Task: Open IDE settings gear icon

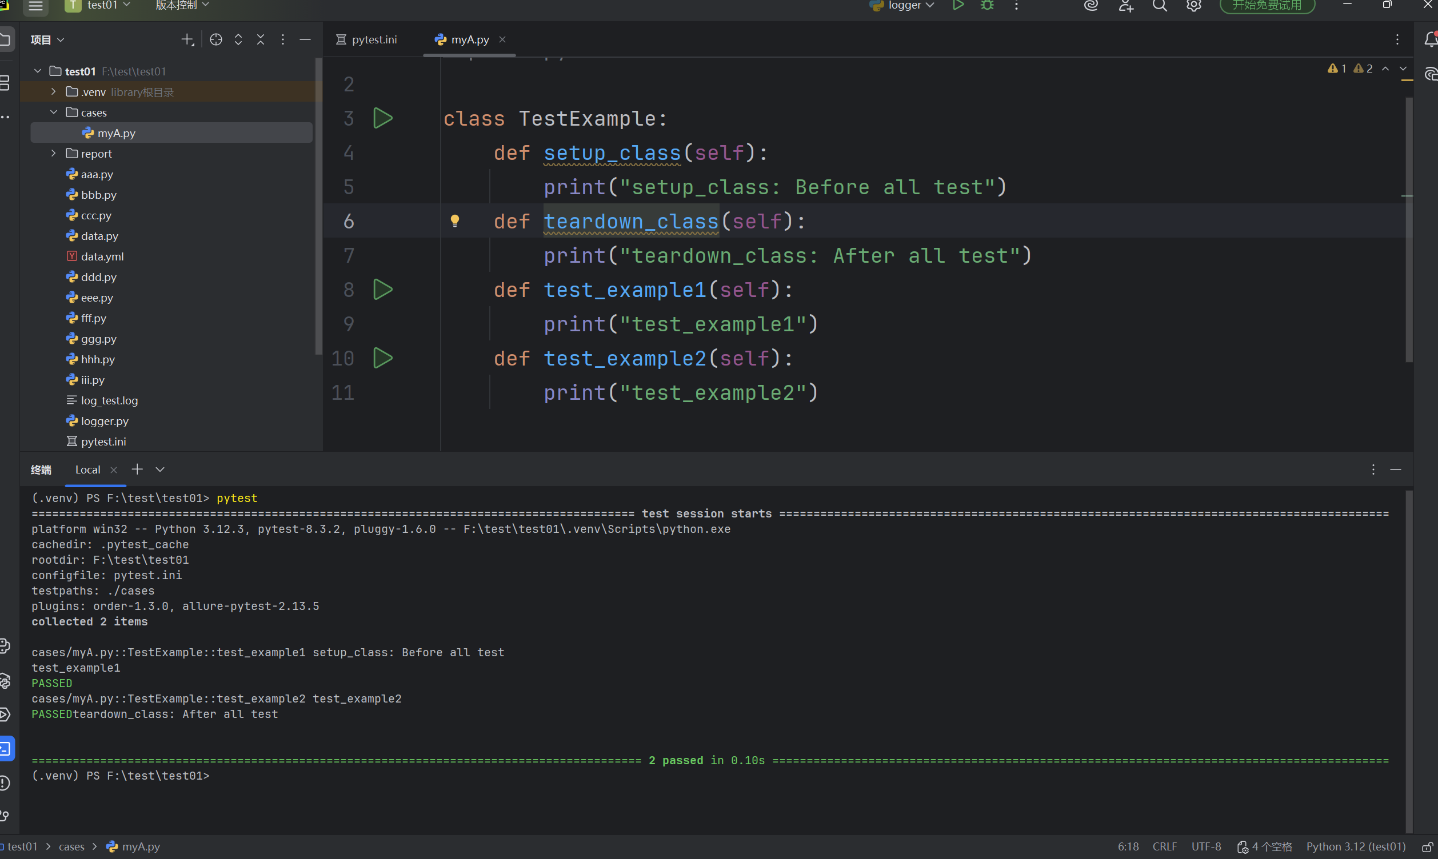Action: coord(1193,6)
